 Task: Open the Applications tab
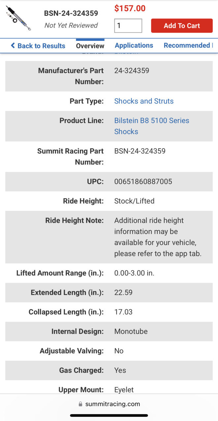coord(134,45)
